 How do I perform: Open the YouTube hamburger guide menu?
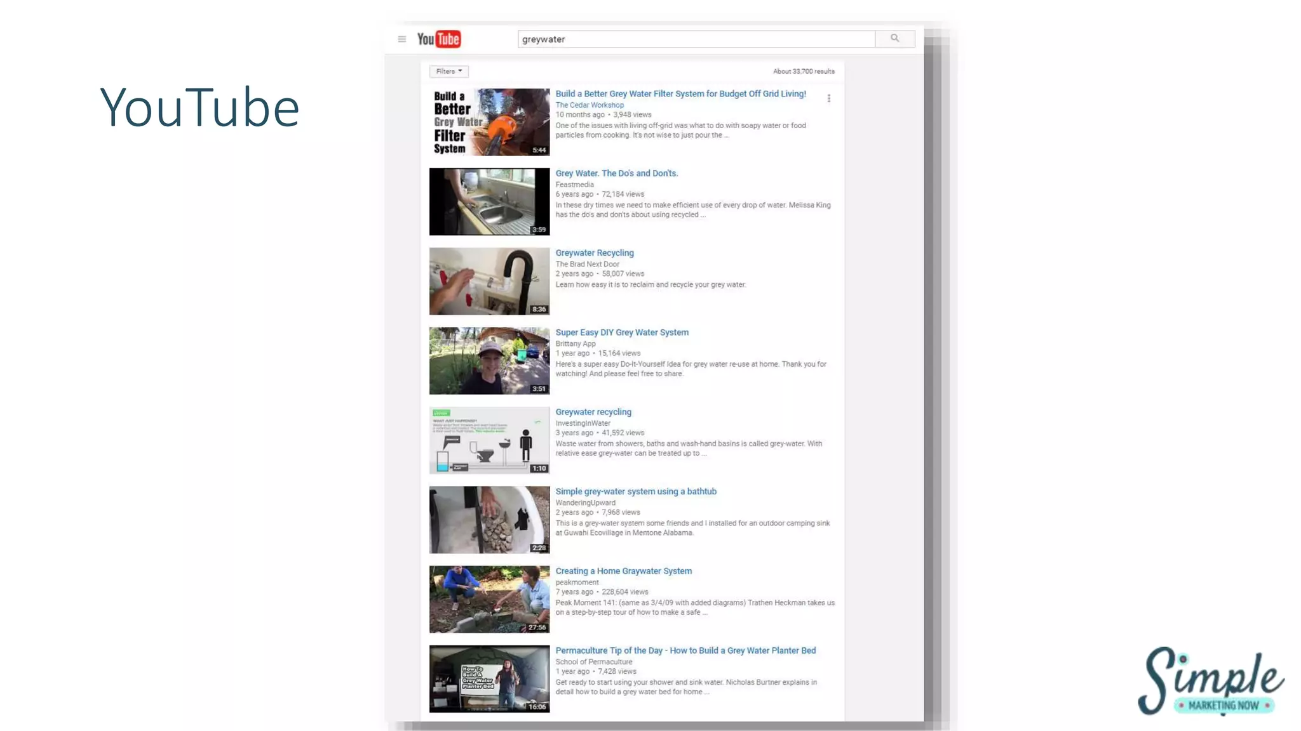pos(401,39)
